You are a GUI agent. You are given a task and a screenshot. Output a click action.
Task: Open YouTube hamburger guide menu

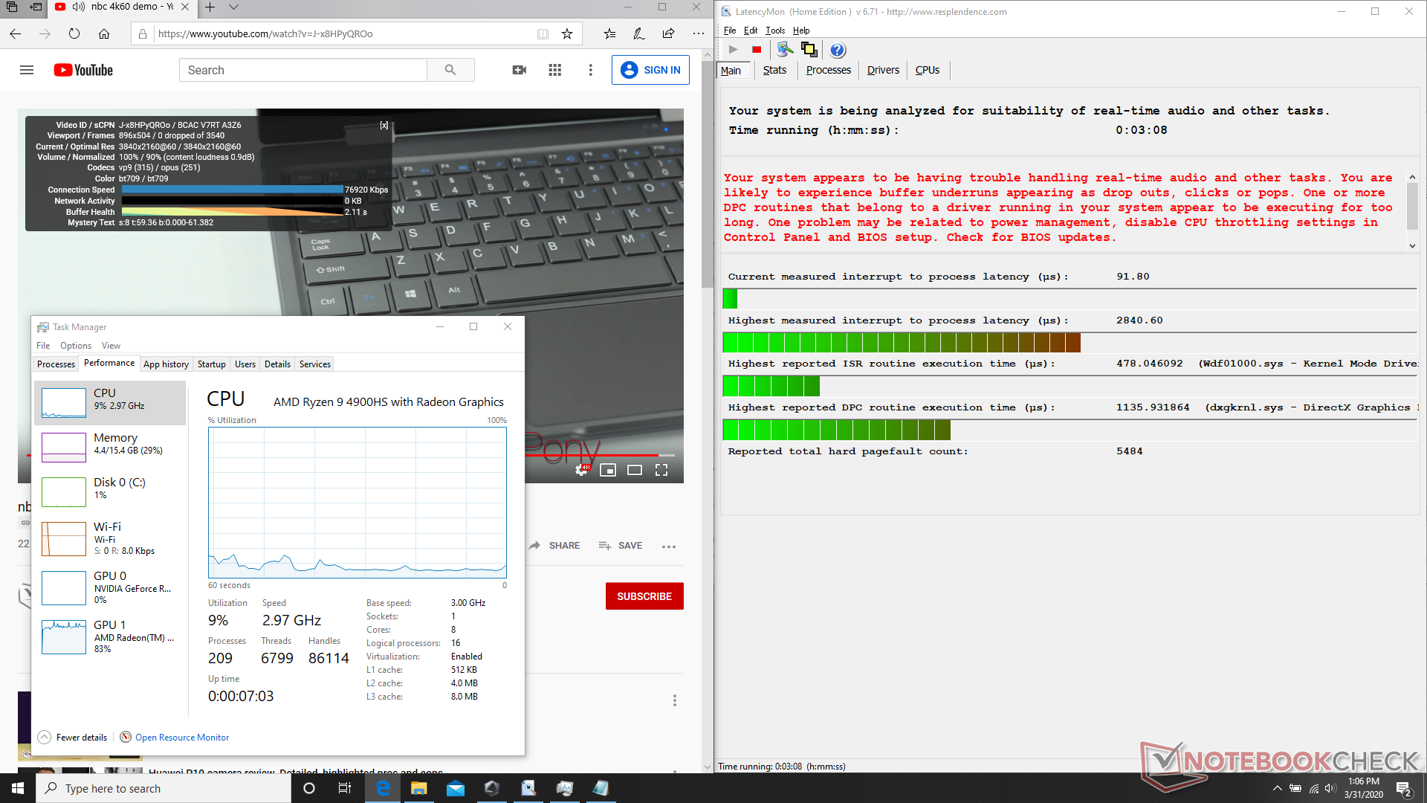click(27, 70)
